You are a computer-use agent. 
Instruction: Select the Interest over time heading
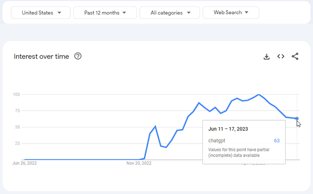tap(42, 56)
